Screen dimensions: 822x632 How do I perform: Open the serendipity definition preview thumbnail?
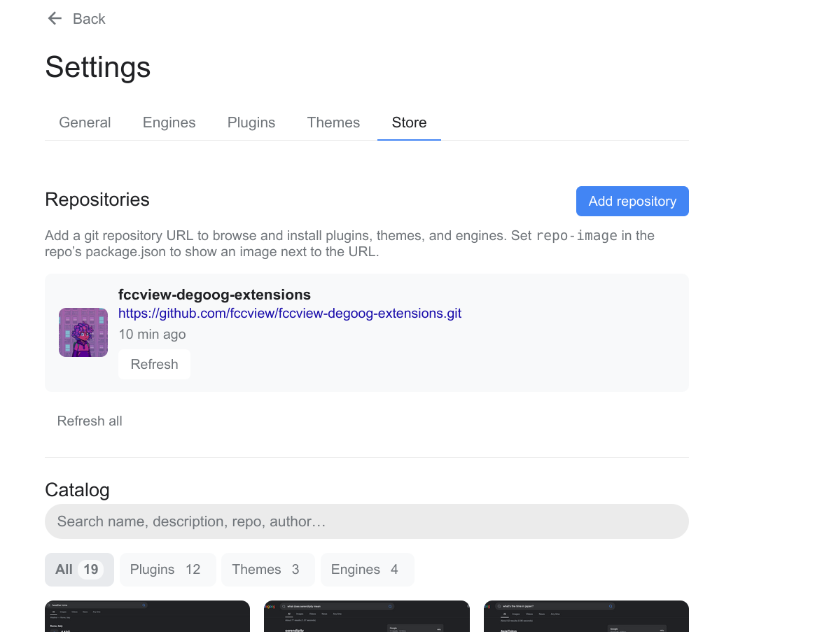pos(366,617)
